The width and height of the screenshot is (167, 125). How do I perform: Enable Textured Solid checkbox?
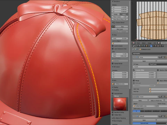(x=113, y=93)
